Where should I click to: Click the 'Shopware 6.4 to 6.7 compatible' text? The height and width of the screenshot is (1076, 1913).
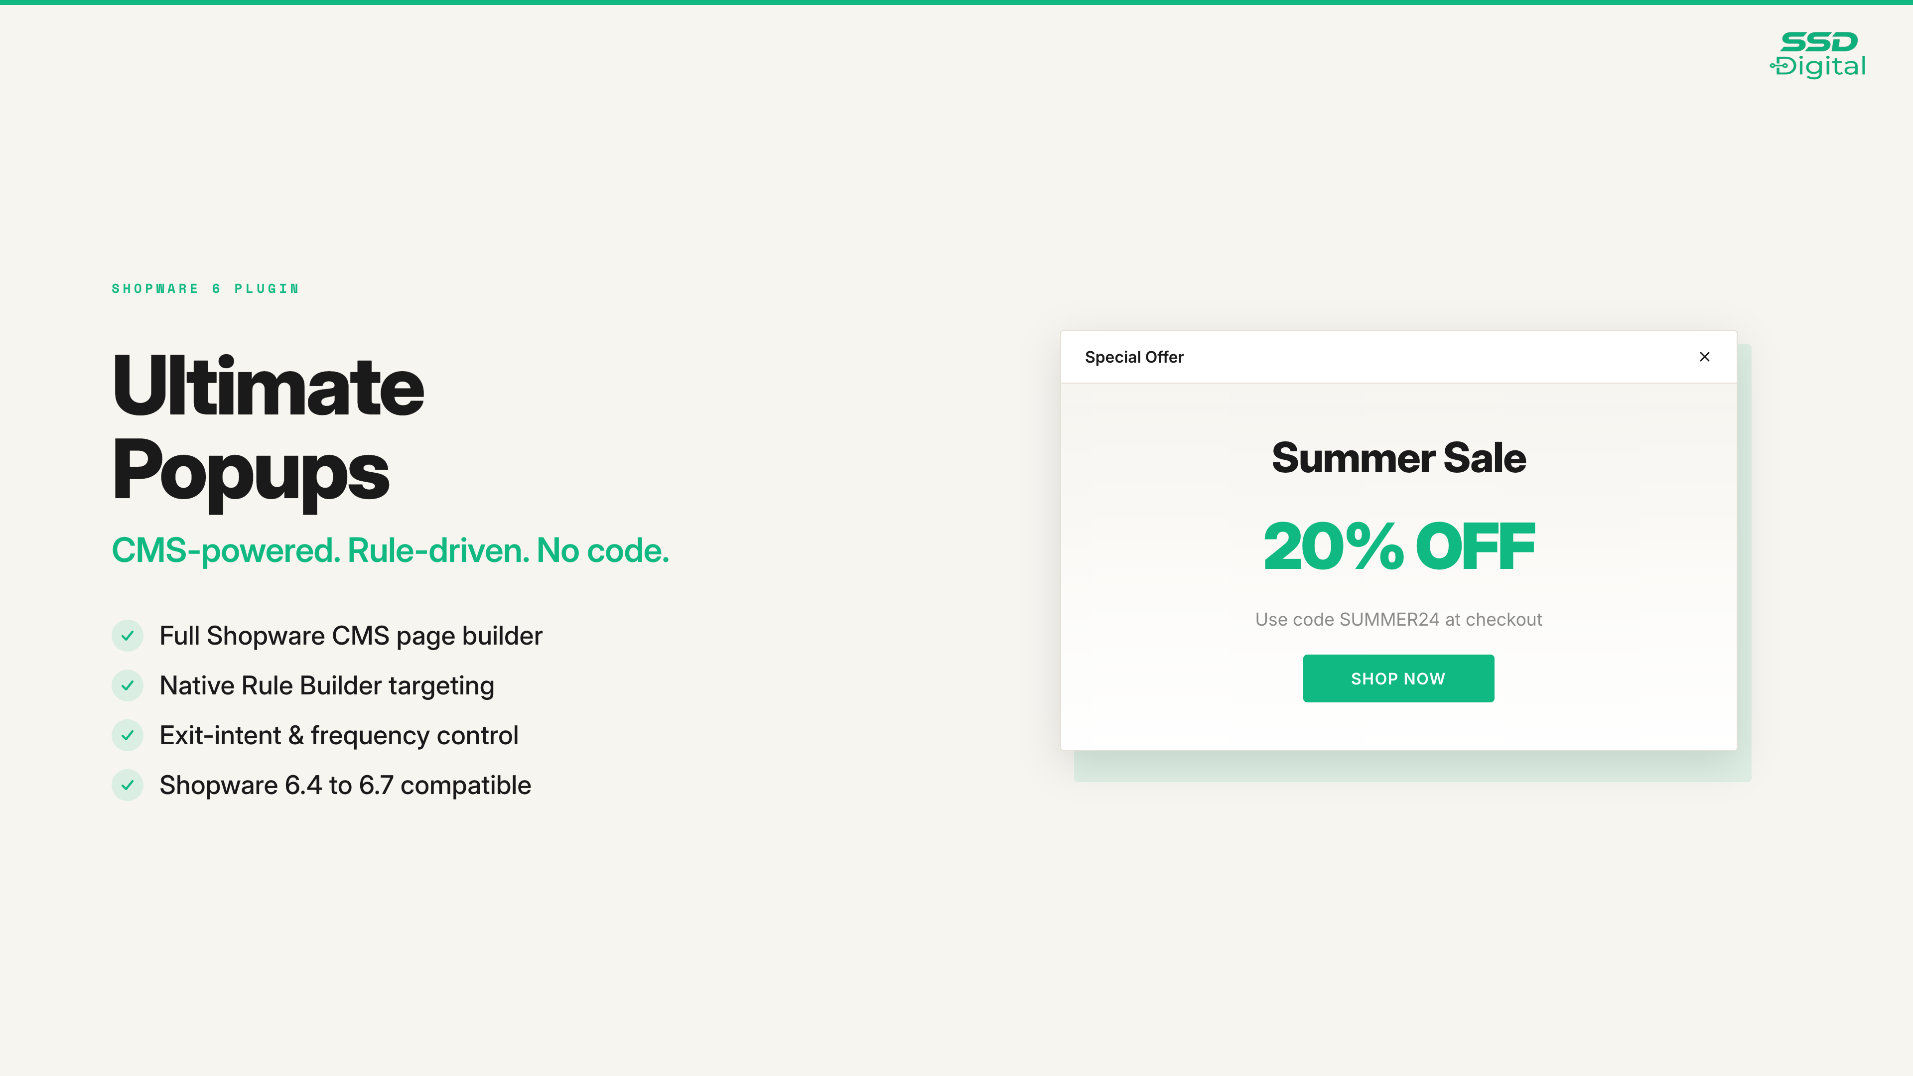[345, 785]
